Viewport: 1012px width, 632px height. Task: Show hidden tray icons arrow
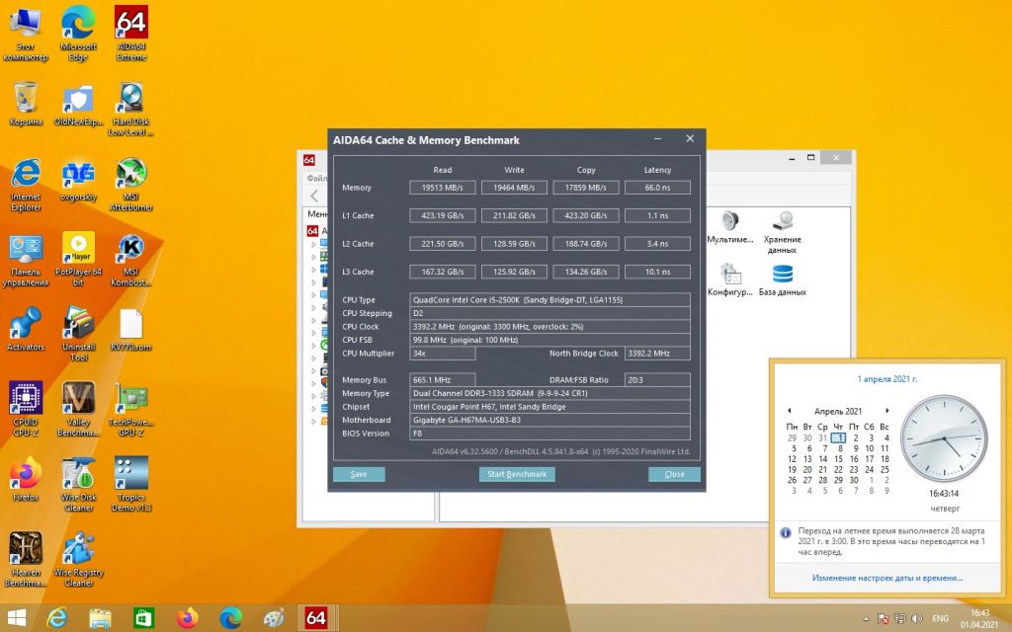coord(866,618)
